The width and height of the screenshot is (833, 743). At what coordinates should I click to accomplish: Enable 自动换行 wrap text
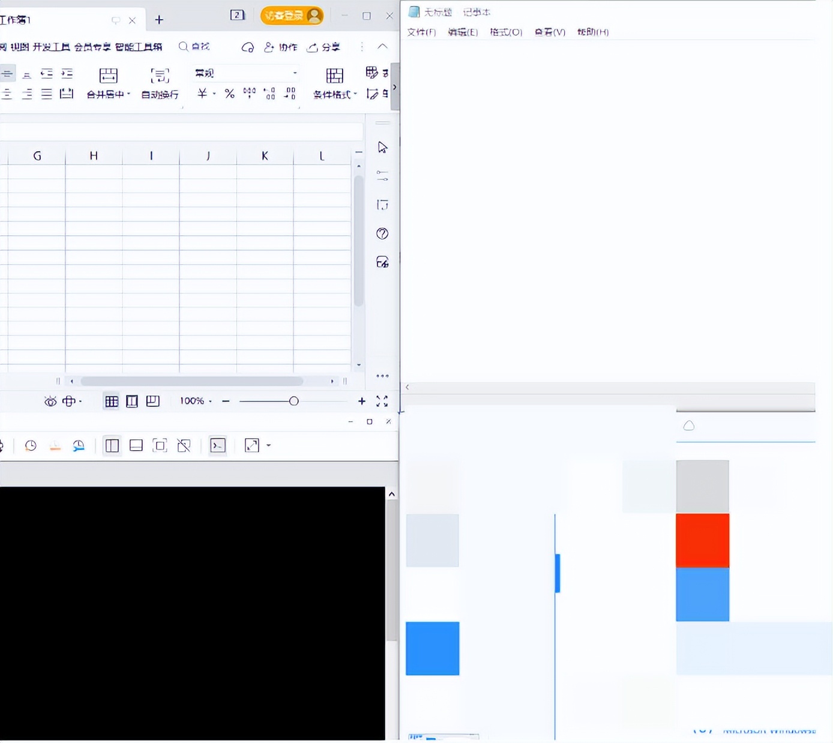click(159, 84)
